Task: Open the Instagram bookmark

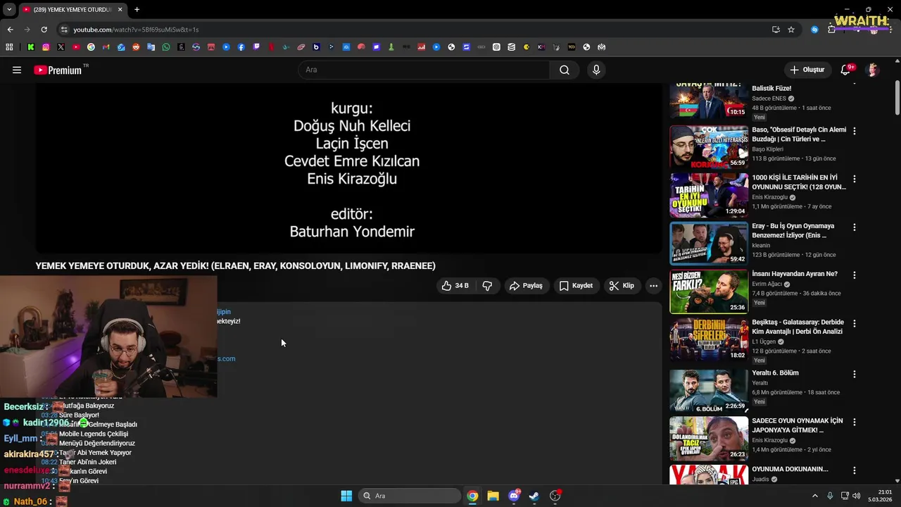Action: click(x=46, y=47)
